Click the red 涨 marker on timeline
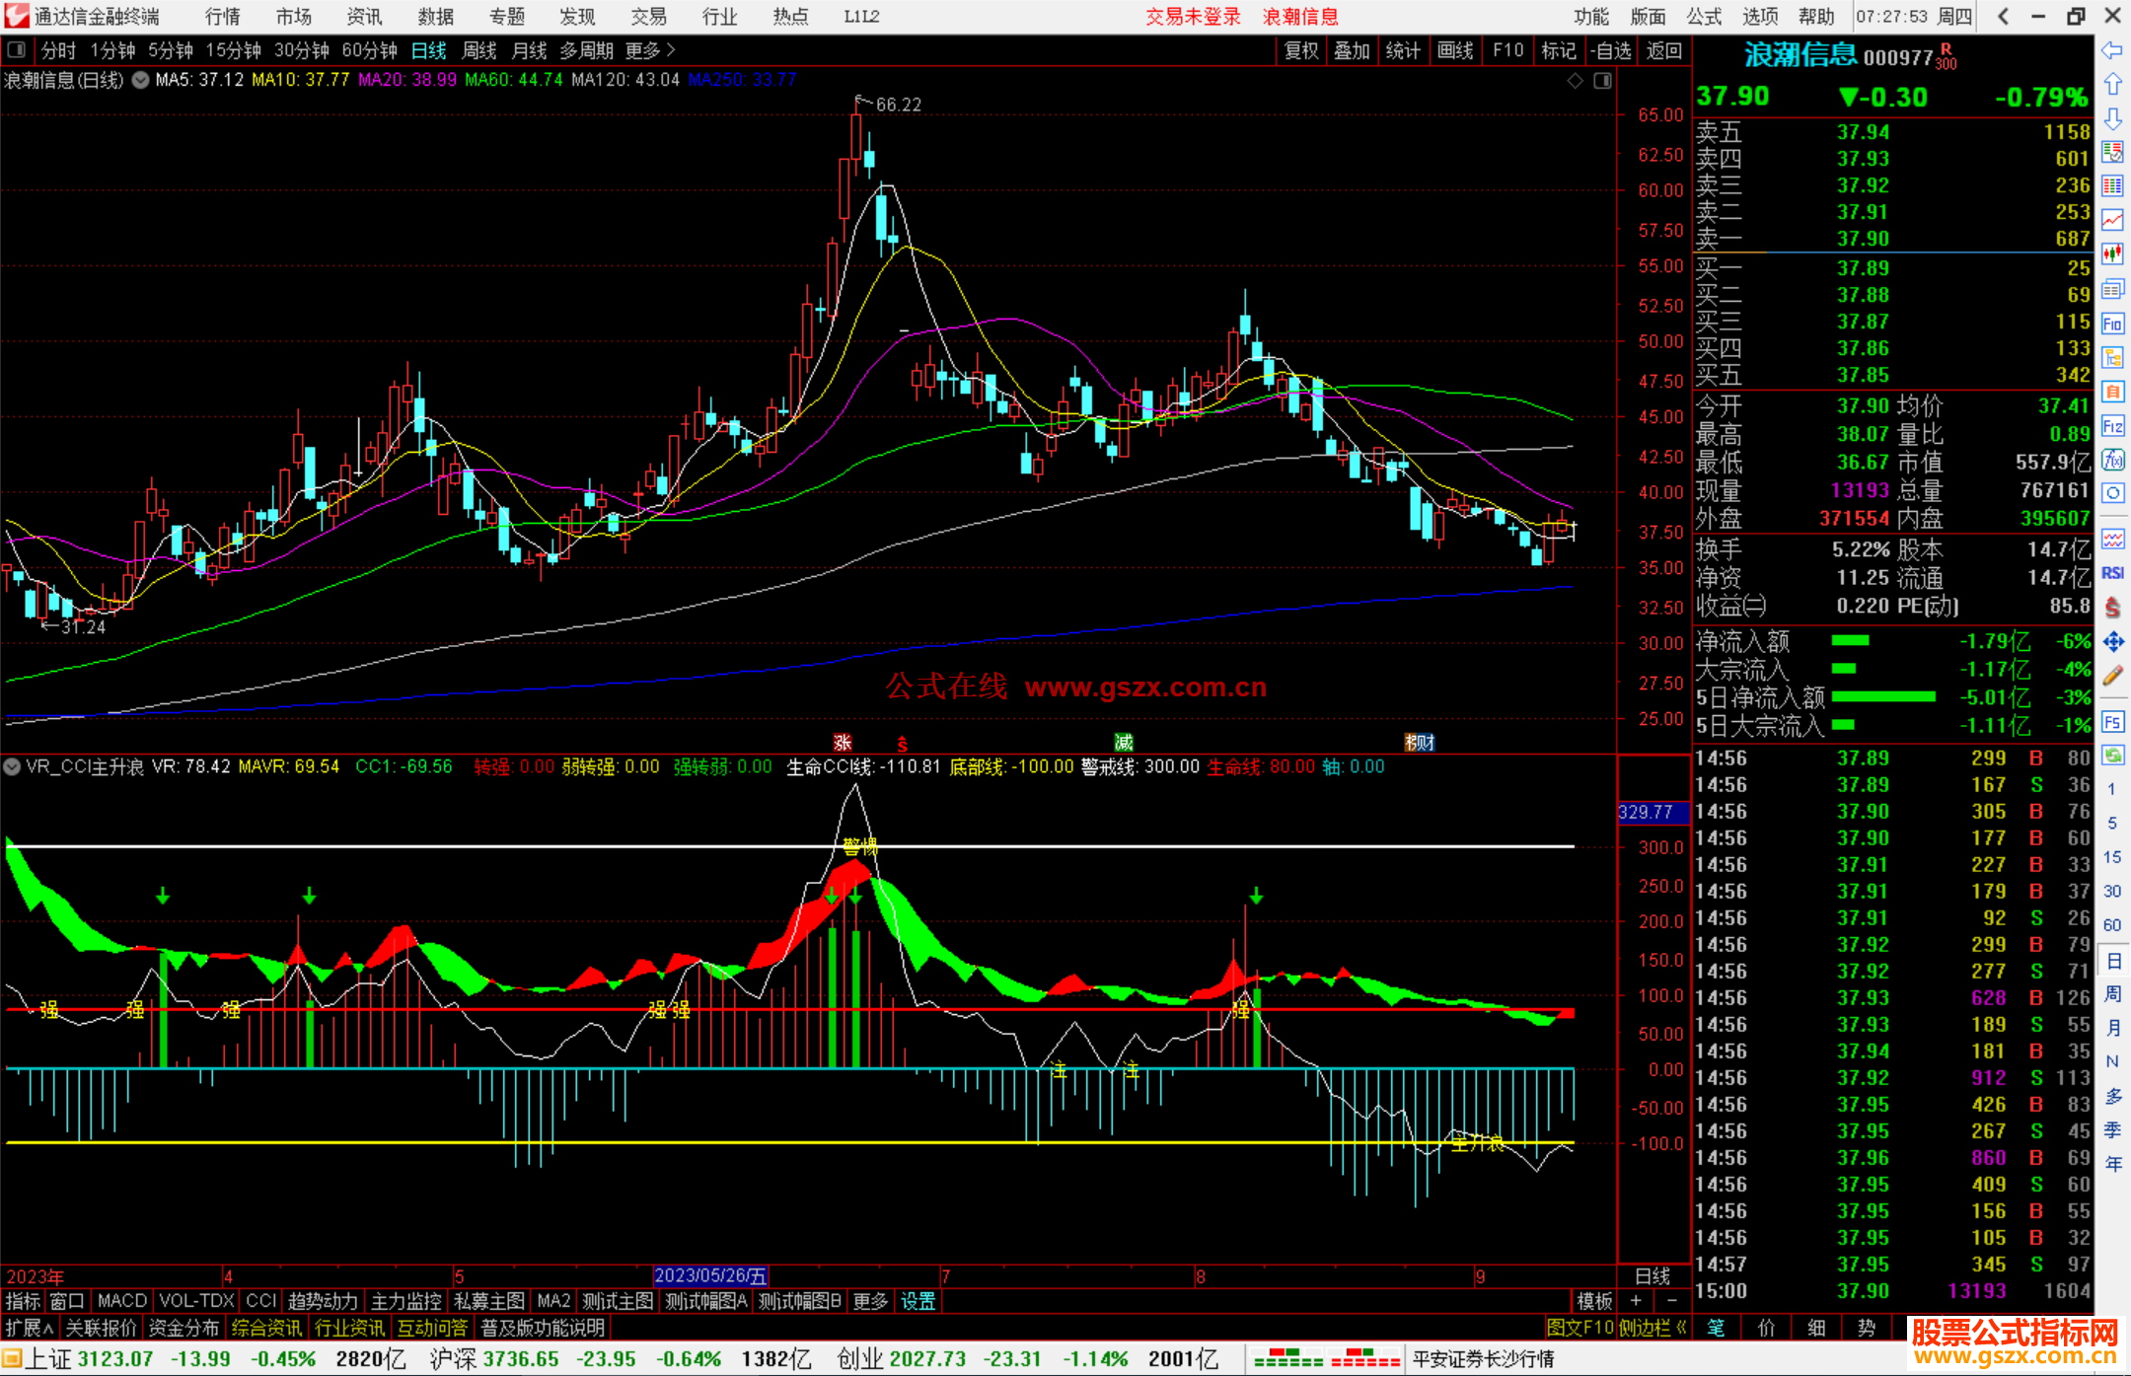This screenshot has width=2131, height=1376. click(842, 742)
